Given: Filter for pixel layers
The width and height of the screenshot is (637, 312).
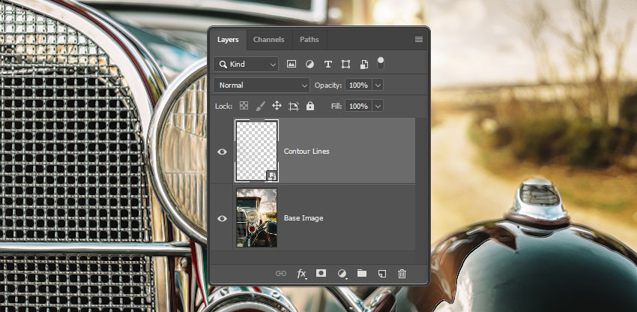Looking at the screenshot, I should pos(292,64).
